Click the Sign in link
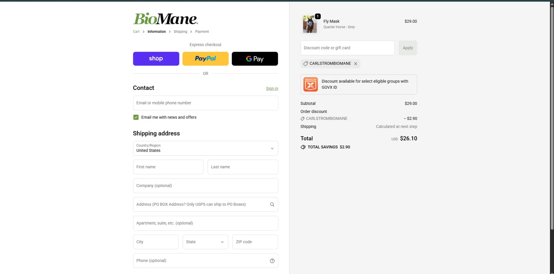 (x=272, y=89)
